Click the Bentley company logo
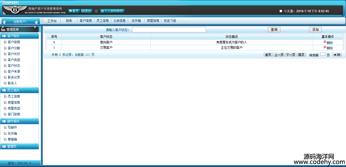This screenshot has width=346, height=167. click(x=15, y=10)
